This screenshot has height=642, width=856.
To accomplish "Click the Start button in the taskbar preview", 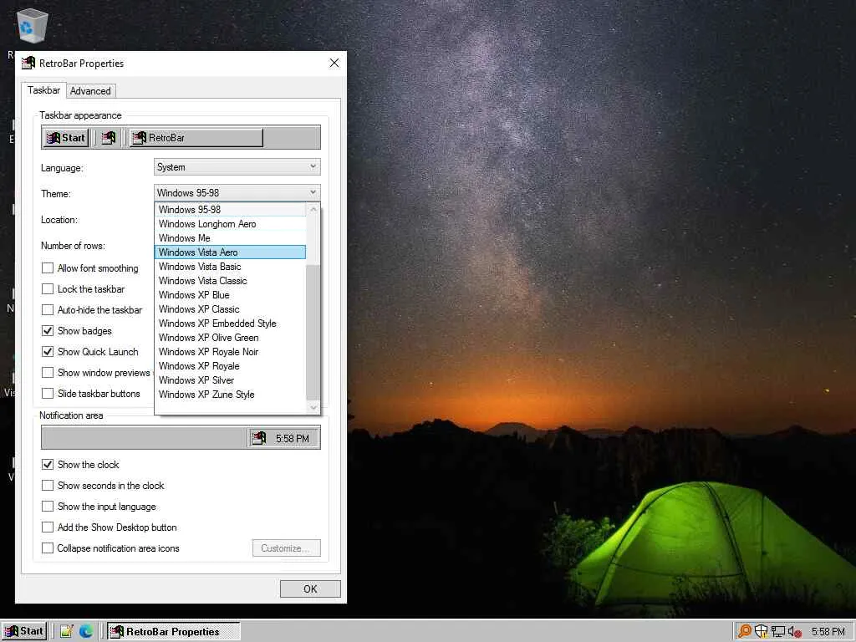I will 66,138.
